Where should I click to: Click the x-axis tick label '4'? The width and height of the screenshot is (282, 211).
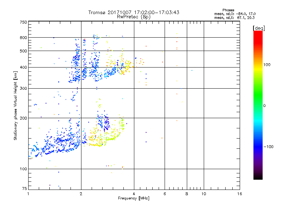tap(134, 194)
